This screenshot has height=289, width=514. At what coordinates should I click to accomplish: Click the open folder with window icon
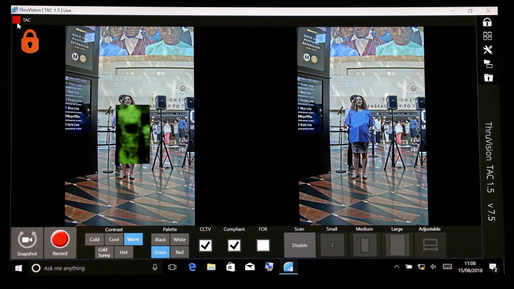[x=488, y=64]
